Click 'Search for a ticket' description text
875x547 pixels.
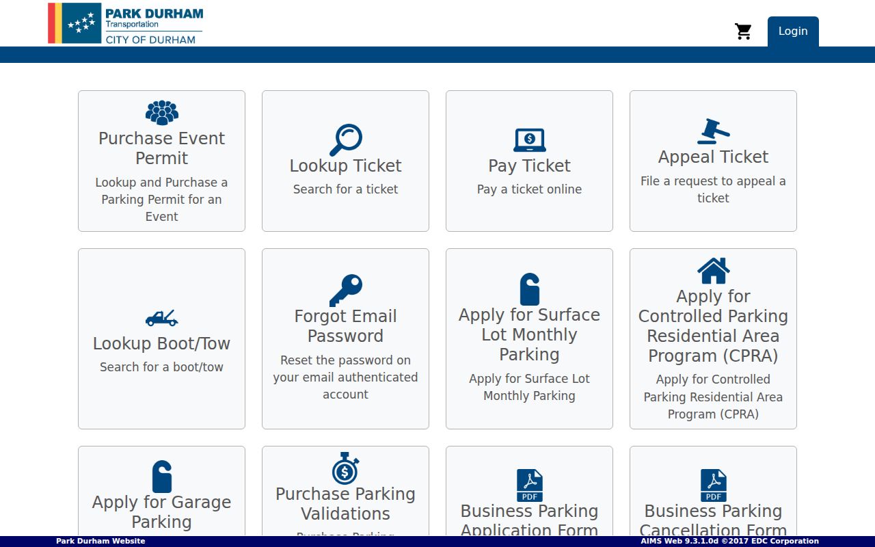coord(346,189)
